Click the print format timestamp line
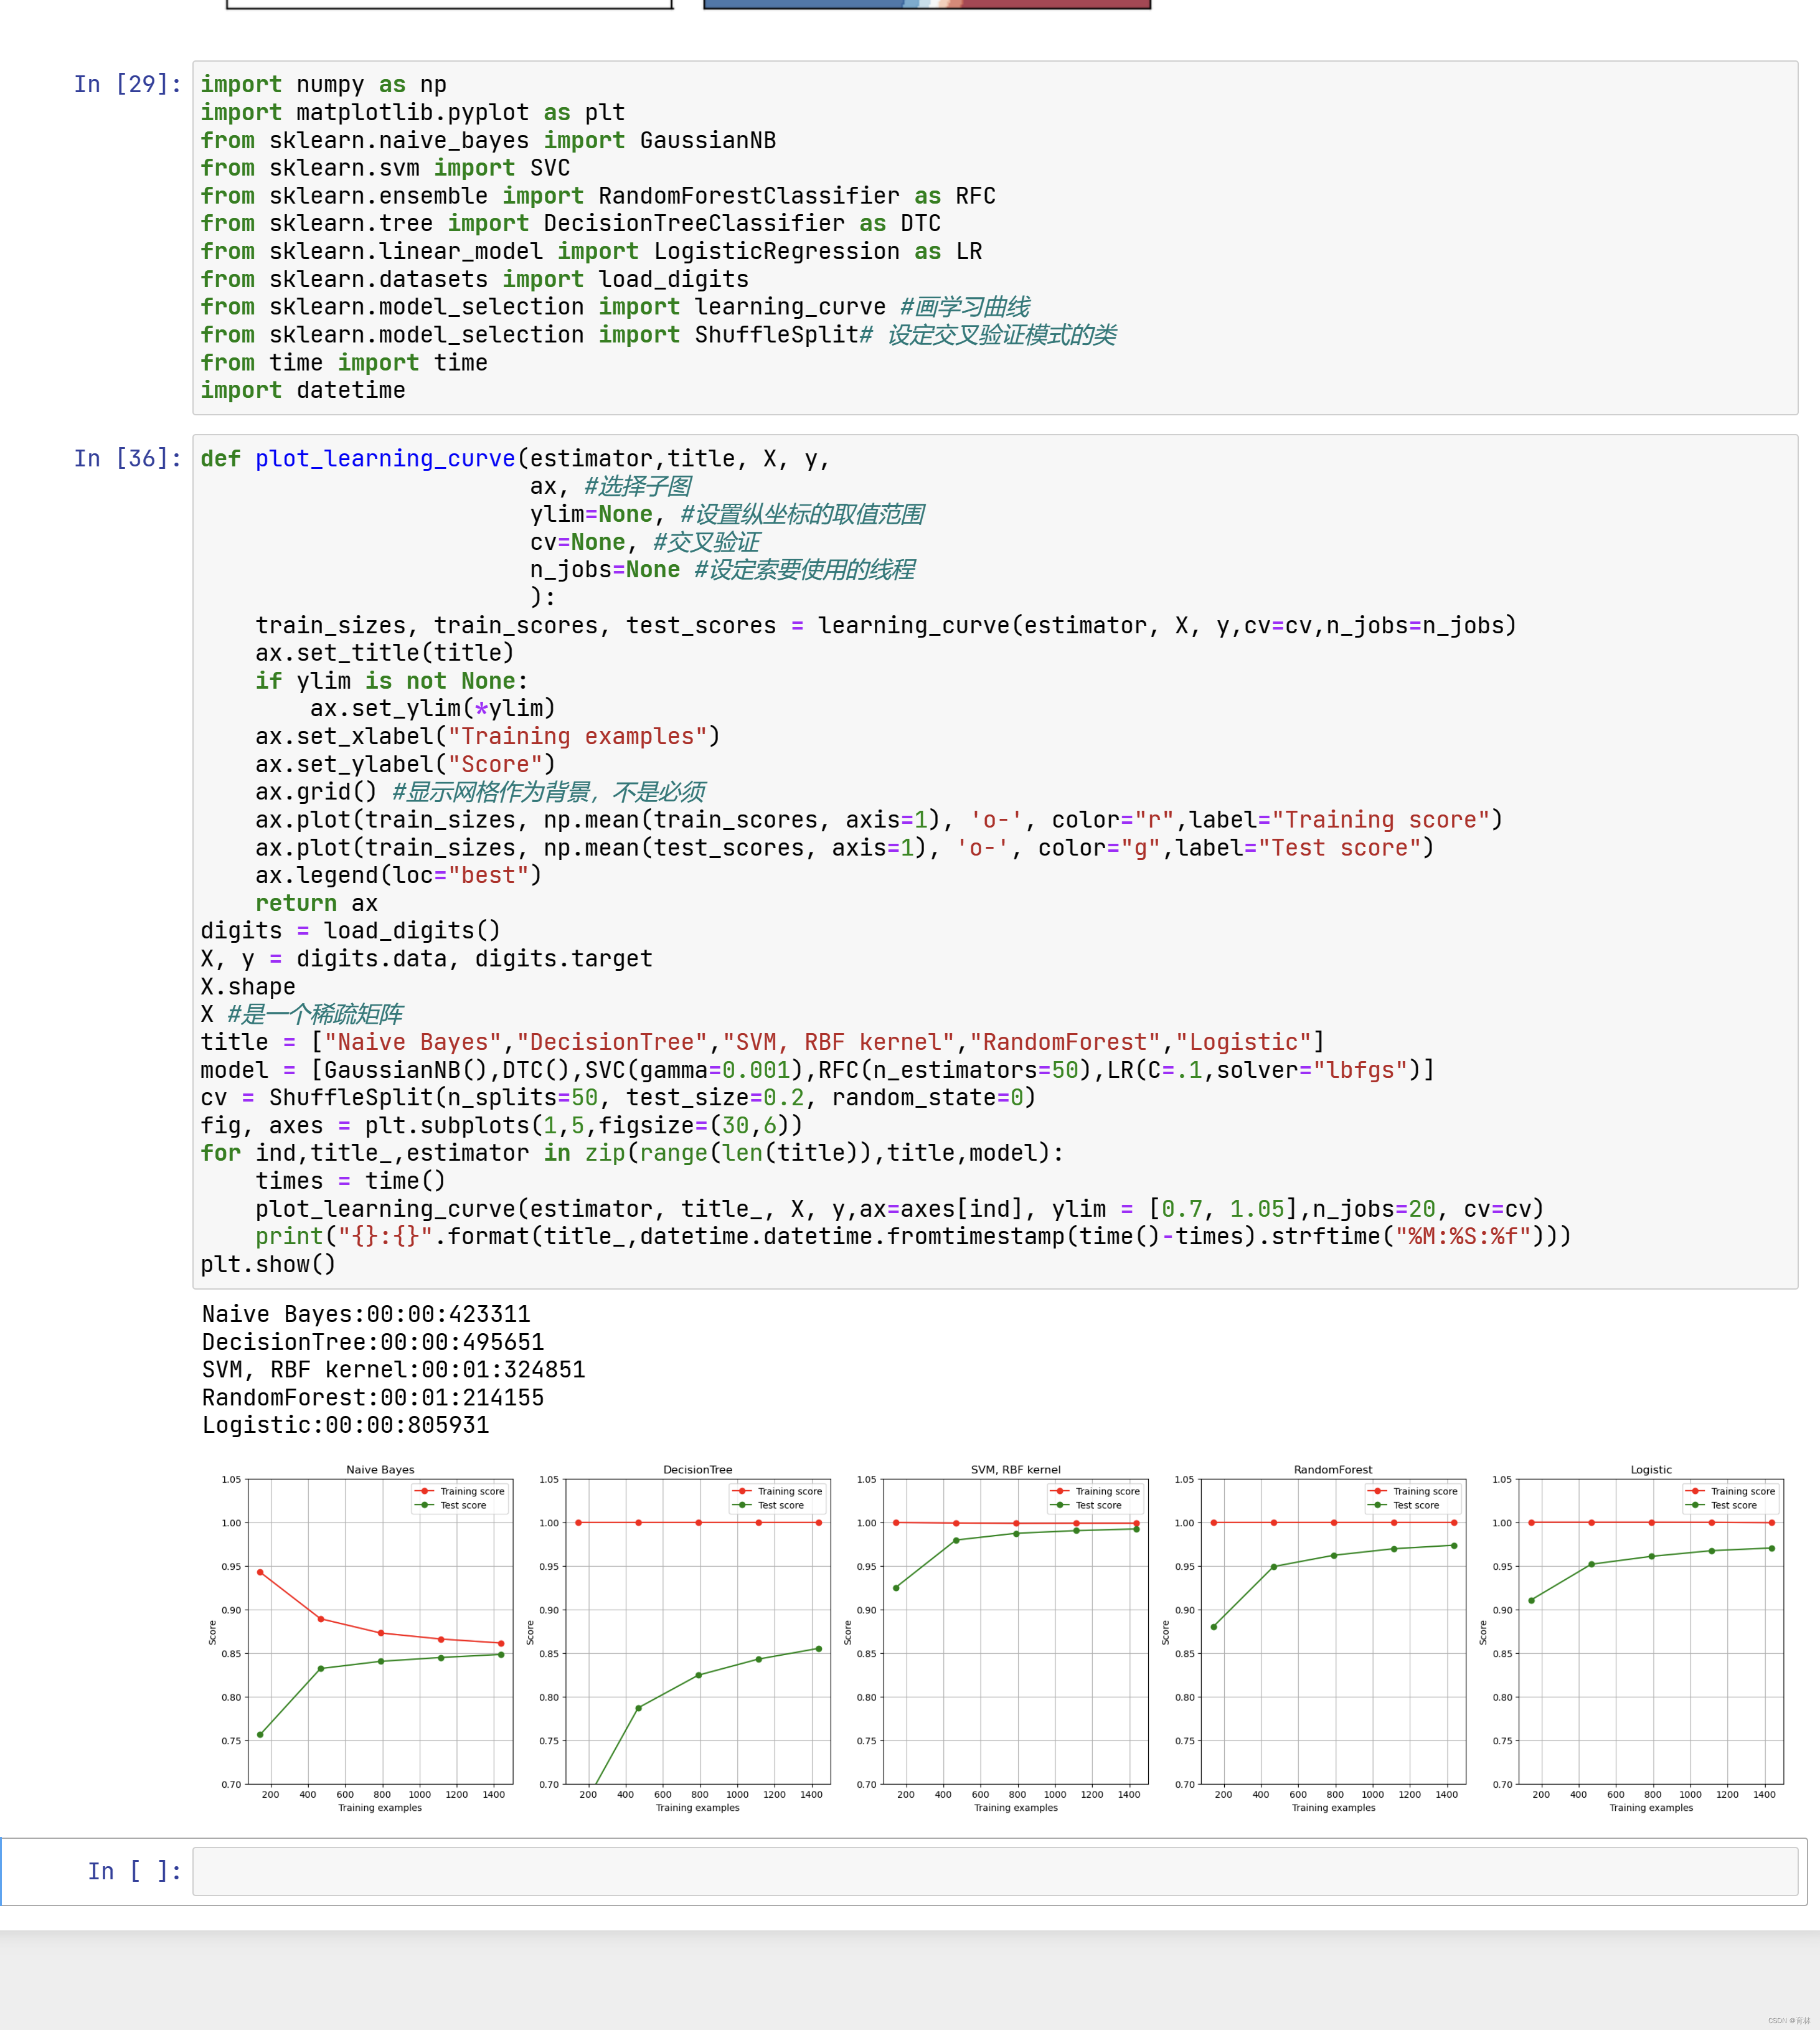This screenshot has height=2030, width=1820. (913, 1237)
